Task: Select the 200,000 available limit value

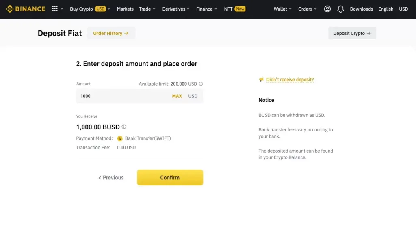Action: (x=179, y=84)
